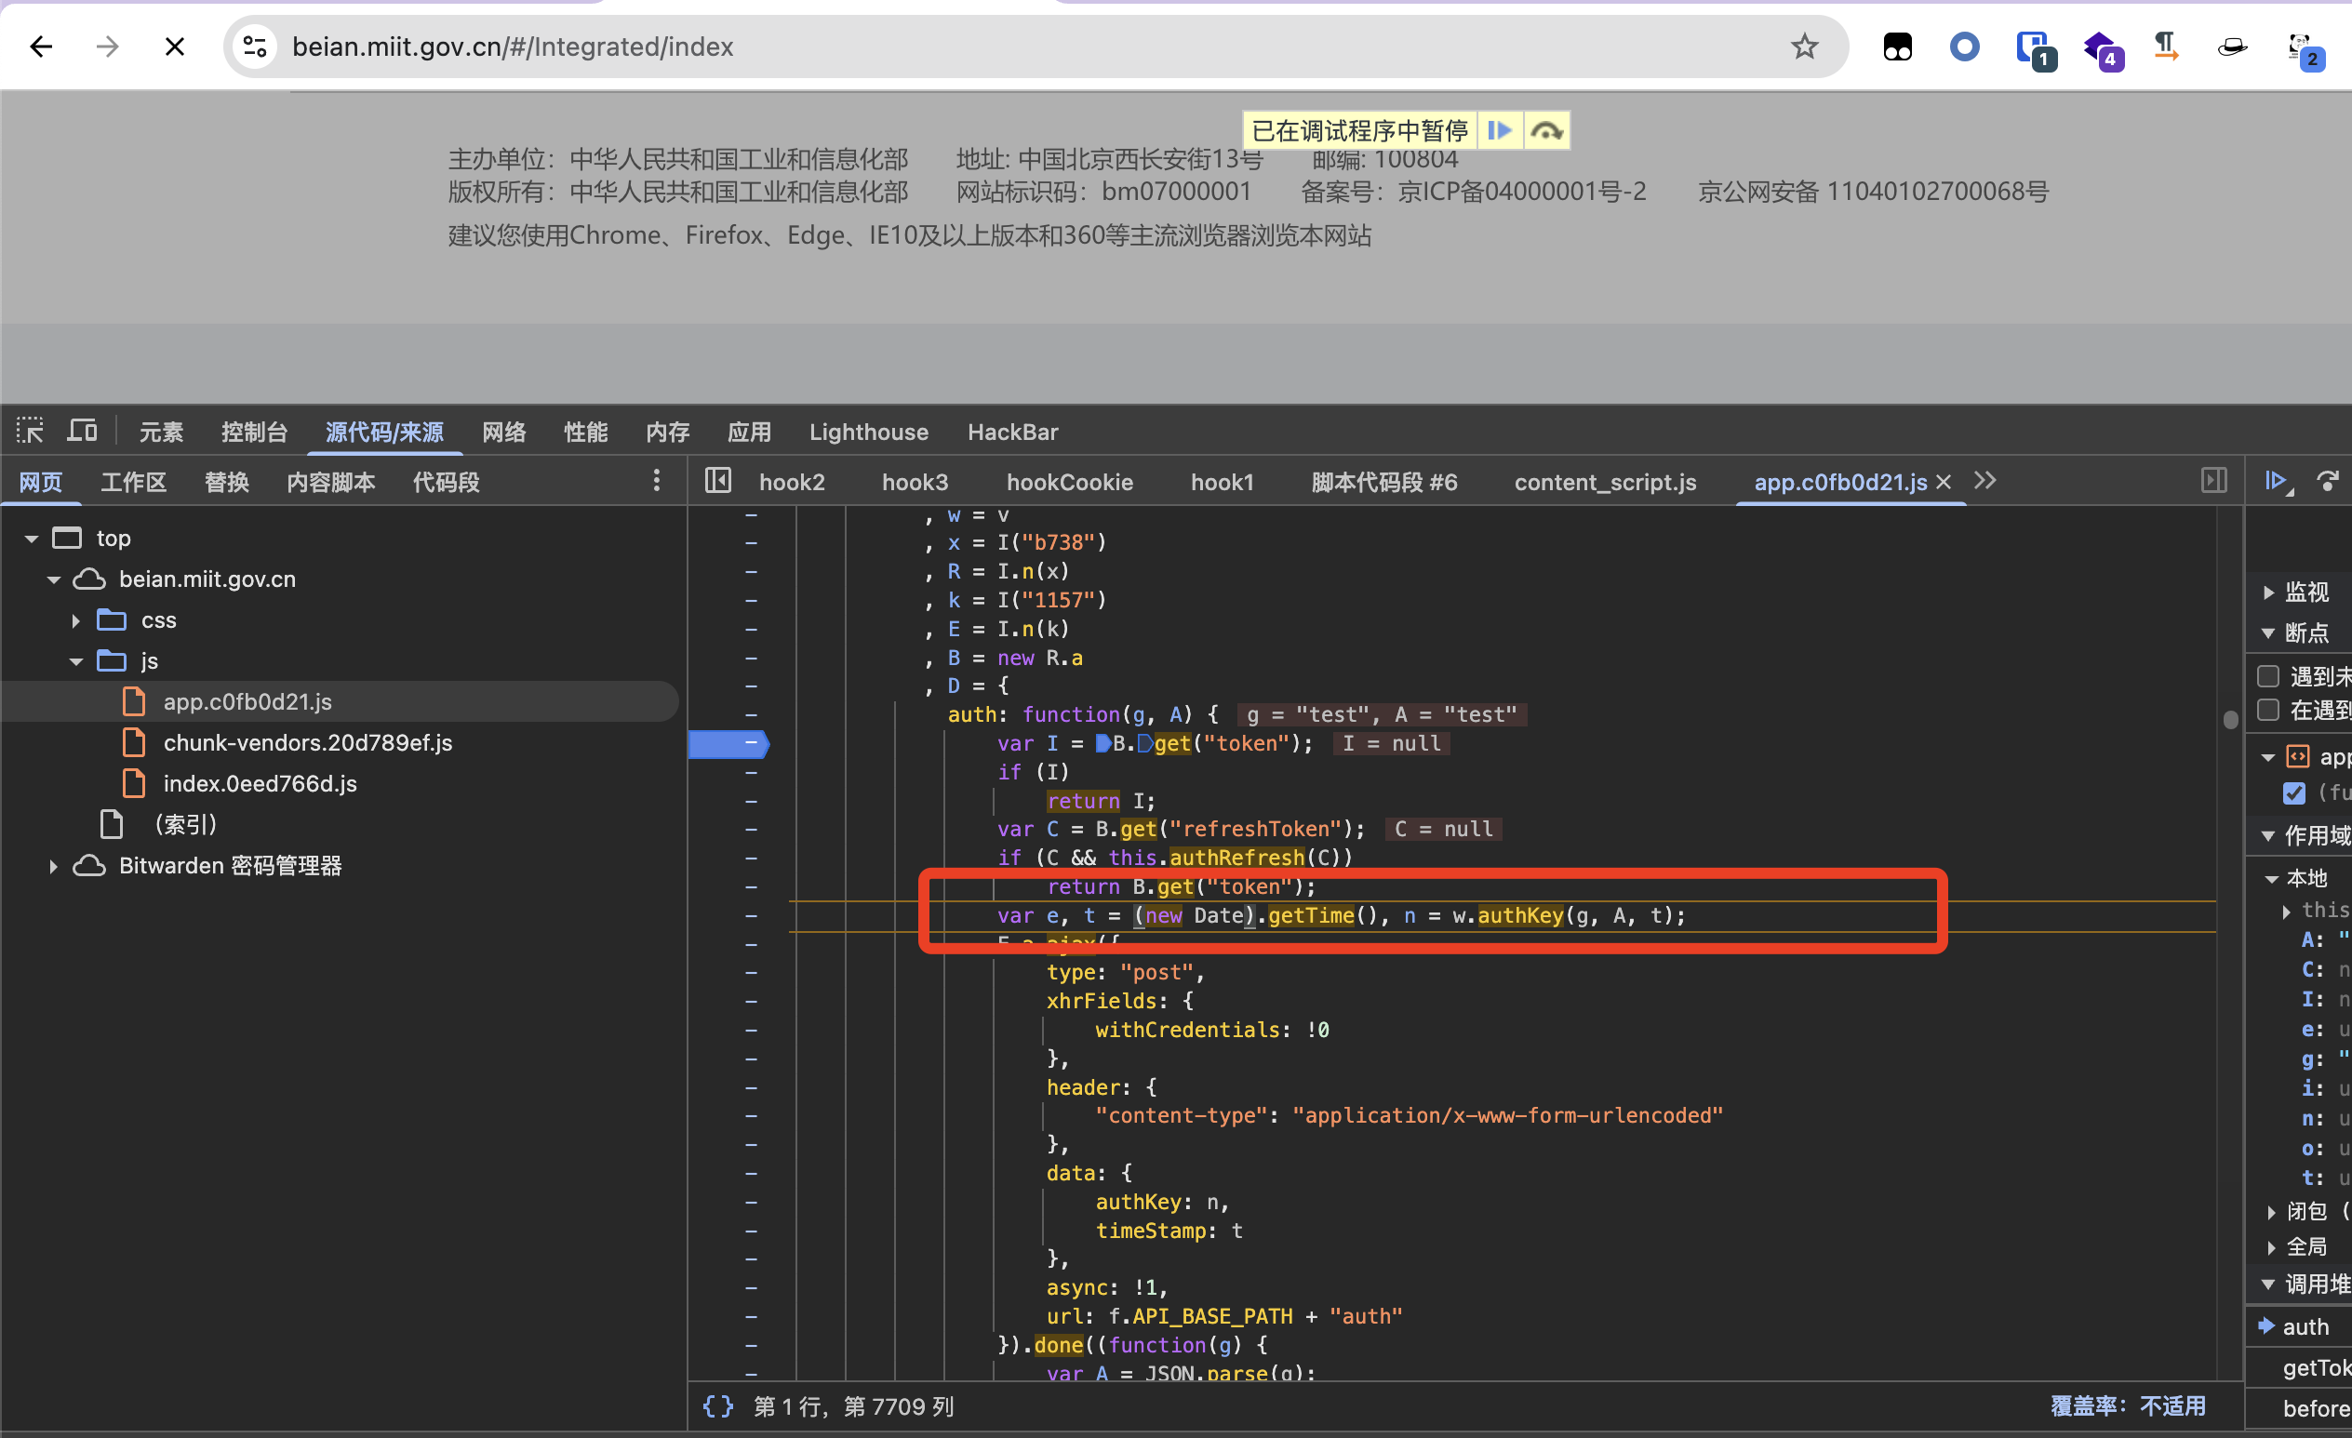Image resolution: width=2352 pixels, height=1438 pixels.
Task: Bookmark page with star icon
Action: [x=1804, y=47]
